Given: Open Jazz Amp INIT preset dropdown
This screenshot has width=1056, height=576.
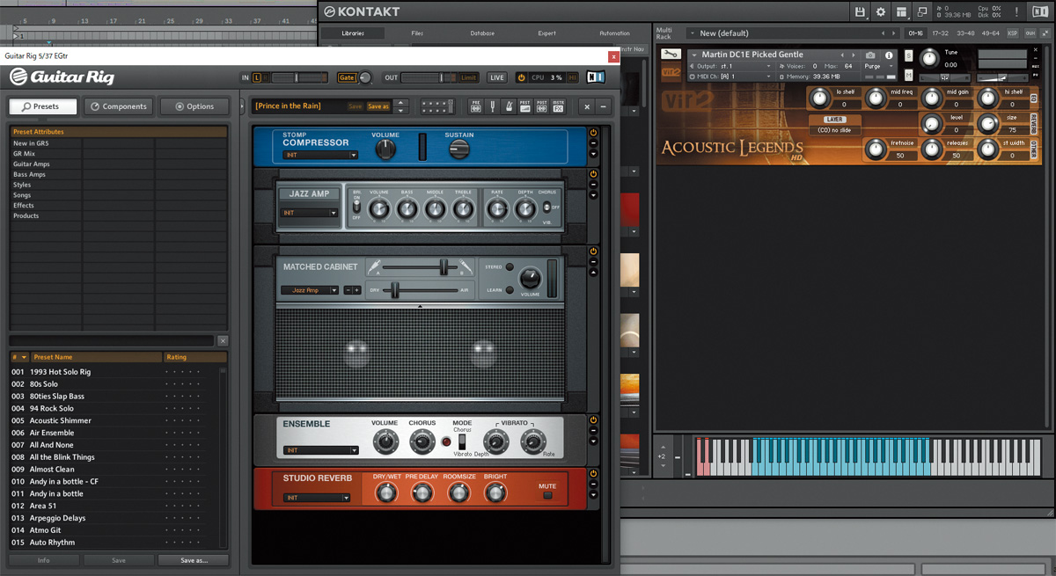Looking at the screenshot, I should [x=309, y=213].
